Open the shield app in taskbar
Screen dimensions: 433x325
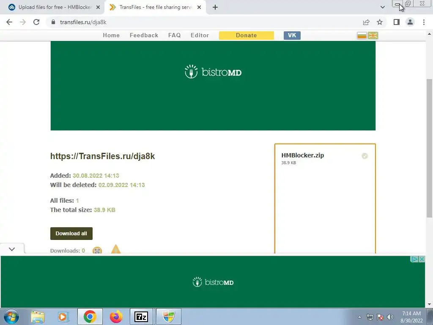(168, 317)
